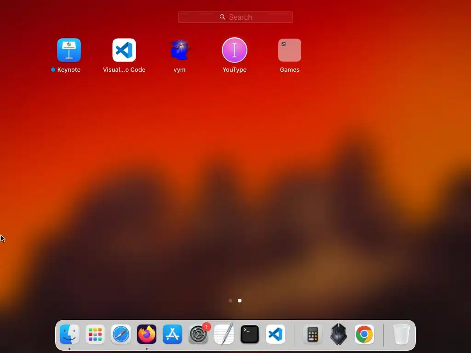
Task: Open Calculator from the Dock
Action: point(313,334)
